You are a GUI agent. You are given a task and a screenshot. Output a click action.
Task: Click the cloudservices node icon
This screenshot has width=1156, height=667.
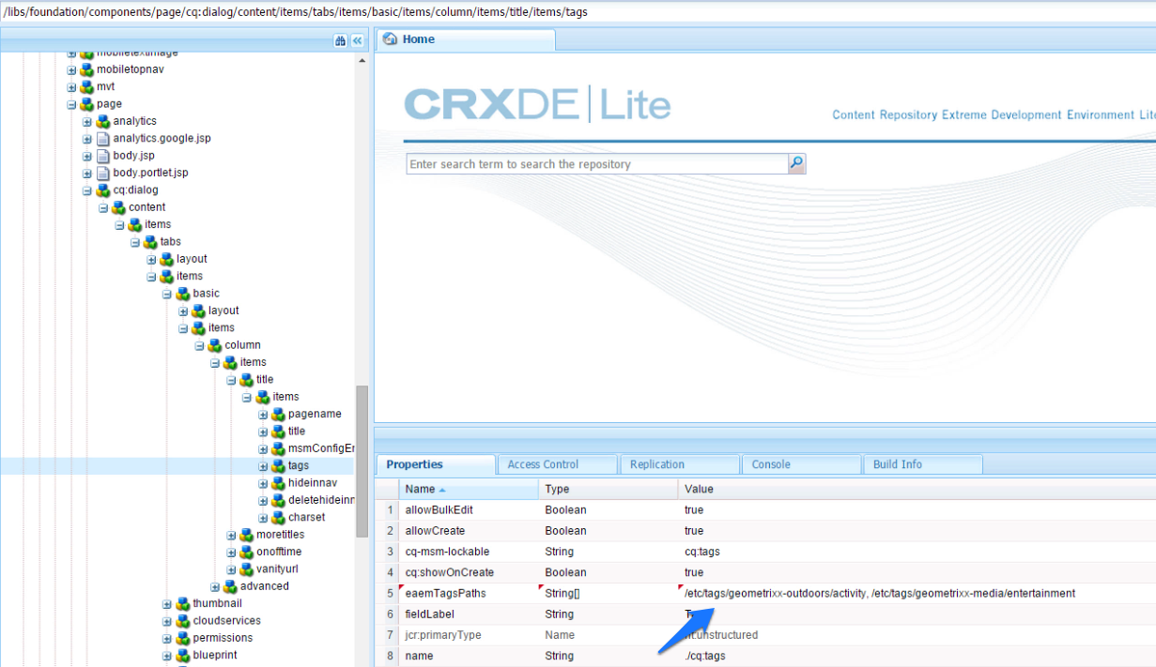[x=182, y=621]
